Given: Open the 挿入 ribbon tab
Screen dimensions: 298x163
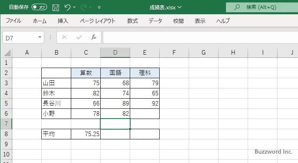Looking at the screenshot, I should coord(63,21).
